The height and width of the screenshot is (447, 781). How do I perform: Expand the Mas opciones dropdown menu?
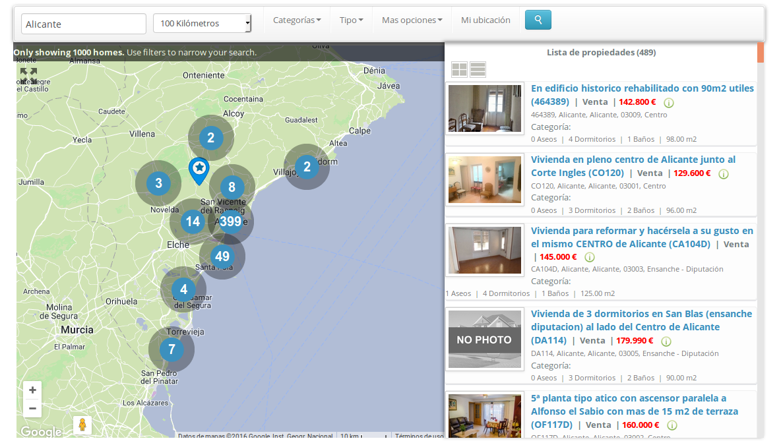[412, 20]
